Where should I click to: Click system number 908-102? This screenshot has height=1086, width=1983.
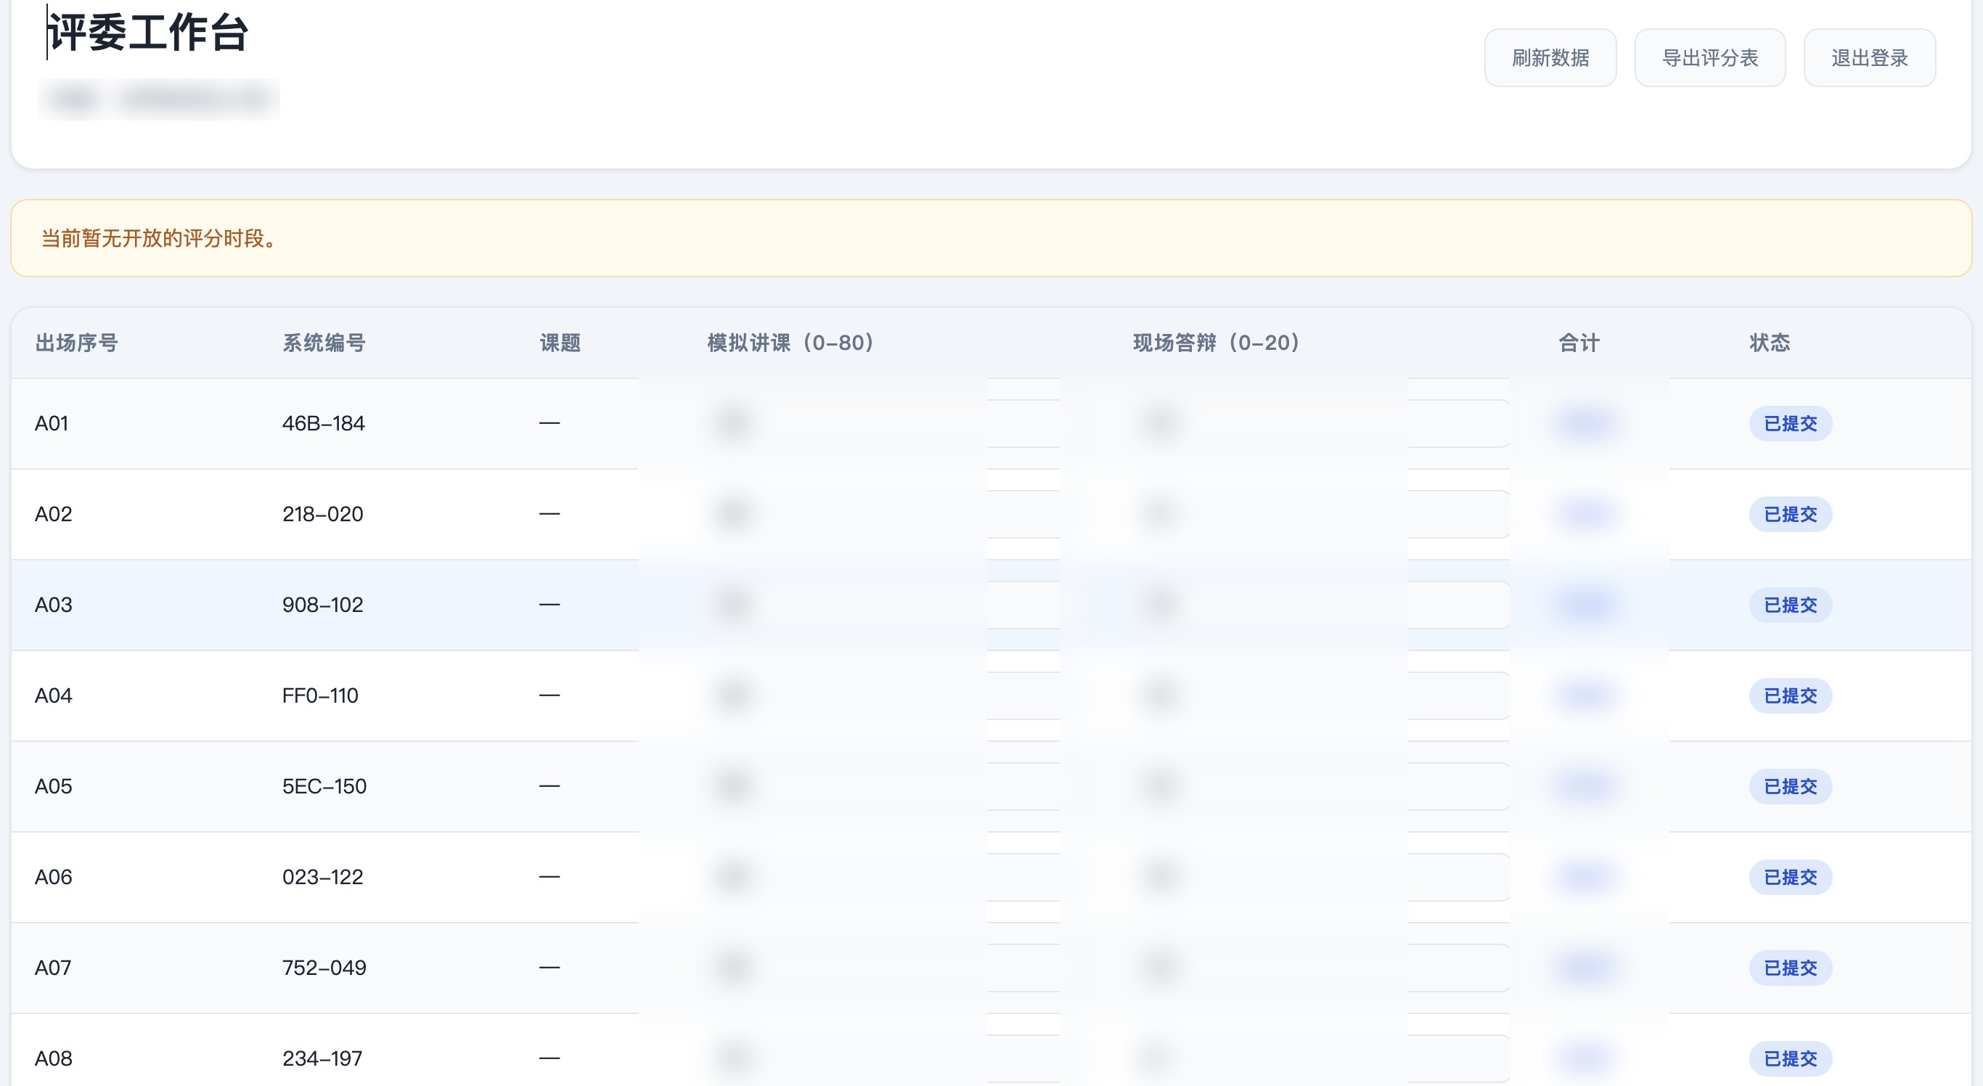(x=322, y=605)
